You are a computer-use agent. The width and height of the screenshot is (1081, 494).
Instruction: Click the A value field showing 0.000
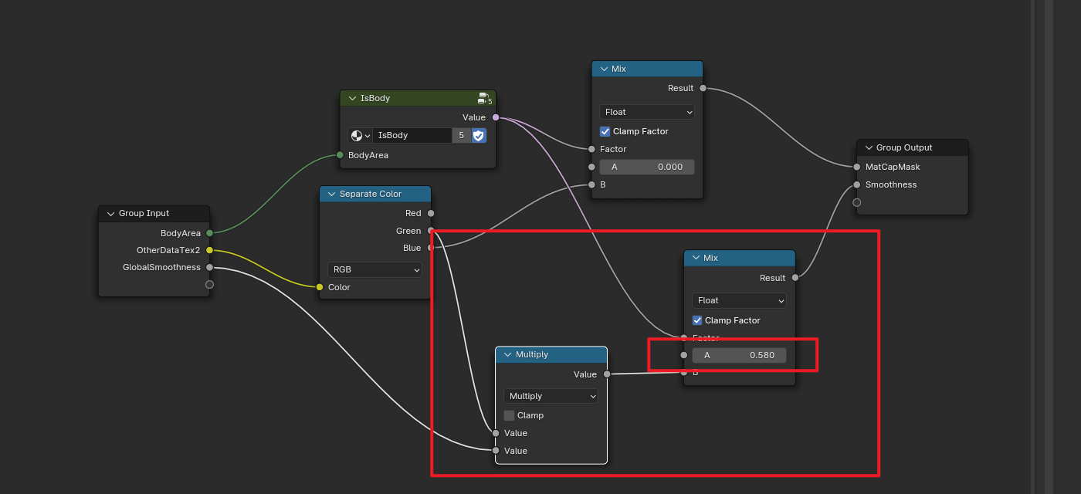click(x=646, y=167)
